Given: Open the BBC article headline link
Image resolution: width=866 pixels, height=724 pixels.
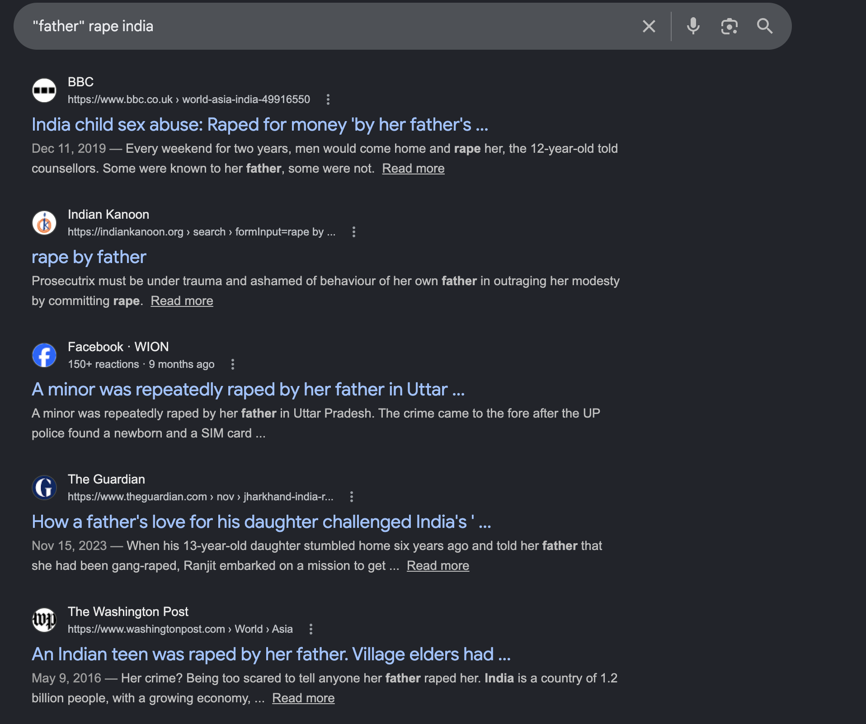Looking at the screenshot, I should (x=260, y=125).
